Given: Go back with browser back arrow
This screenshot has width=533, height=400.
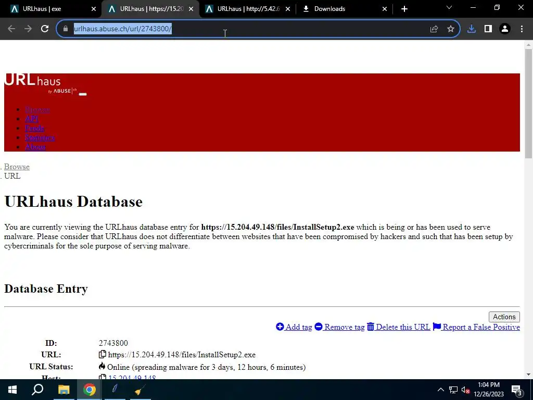Looking at the screenshot, I should [11, 29].
